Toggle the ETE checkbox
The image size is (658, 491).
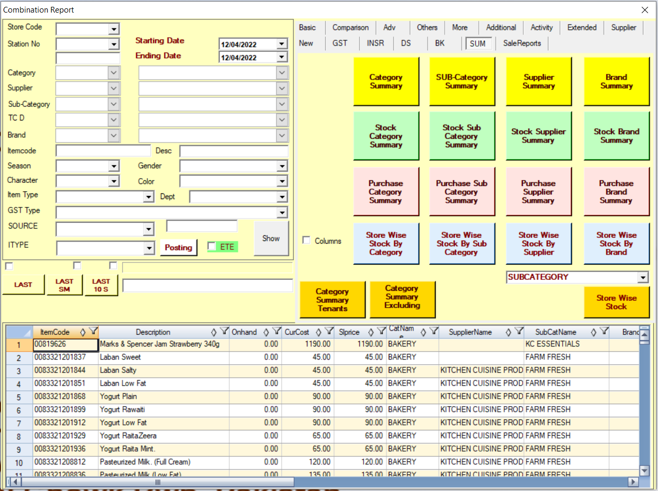(x=212, y=246)
